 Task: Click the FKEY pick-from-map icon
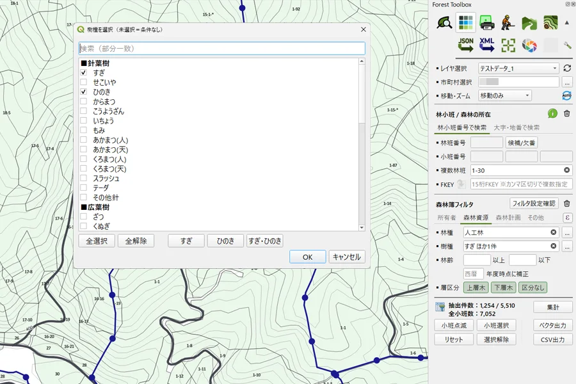pos(461,184)
